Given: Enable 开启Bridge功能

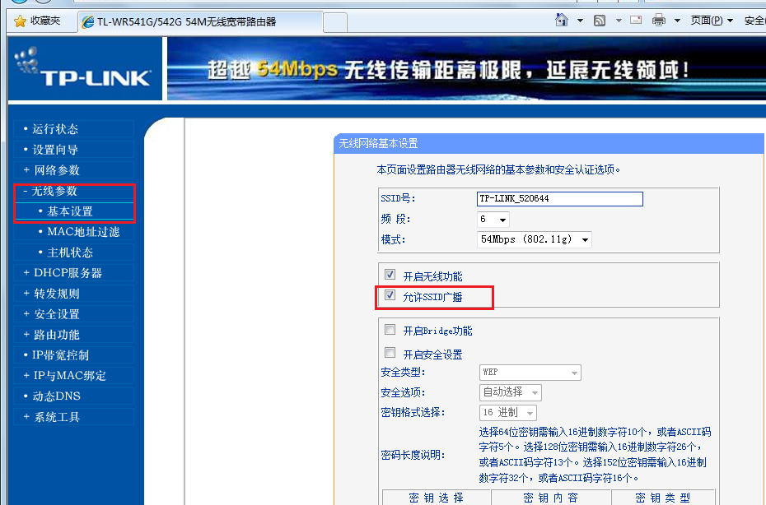Looking at the screenshot, I should tap(389, 329).
